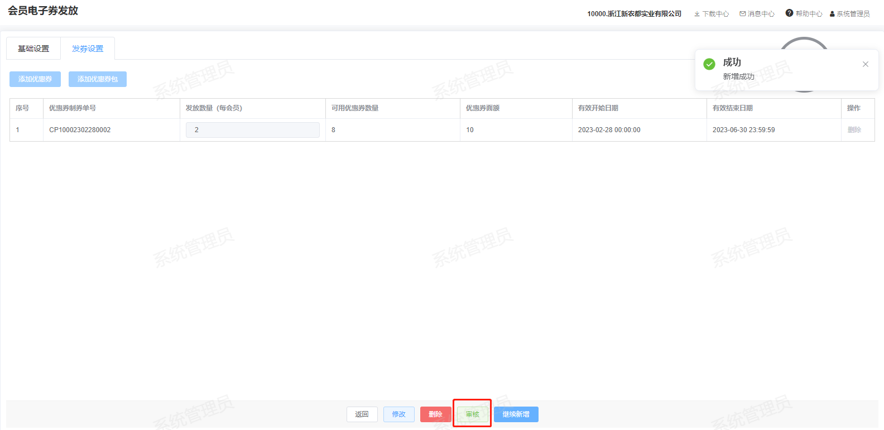Switch to the 基础设置 tab

point(33,49)
